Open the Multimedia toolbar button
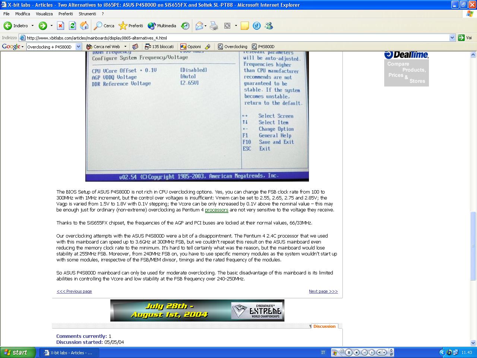This screenshot has height=358, width=477. [x=162, y=26]
